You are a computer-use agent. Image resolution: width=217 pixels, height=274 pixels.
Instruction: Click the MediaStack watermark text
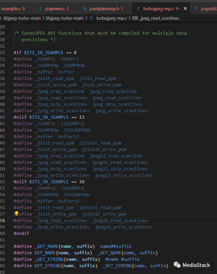coord(196,265)
